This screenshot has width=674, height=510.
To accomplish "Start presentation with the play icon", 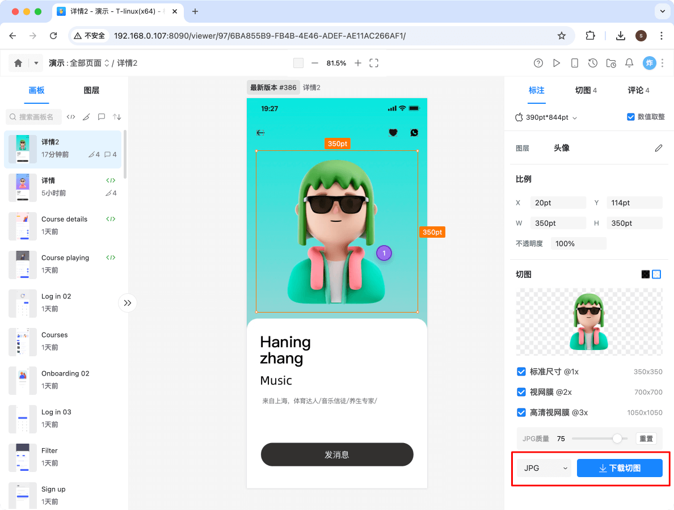I will (557, 63).
